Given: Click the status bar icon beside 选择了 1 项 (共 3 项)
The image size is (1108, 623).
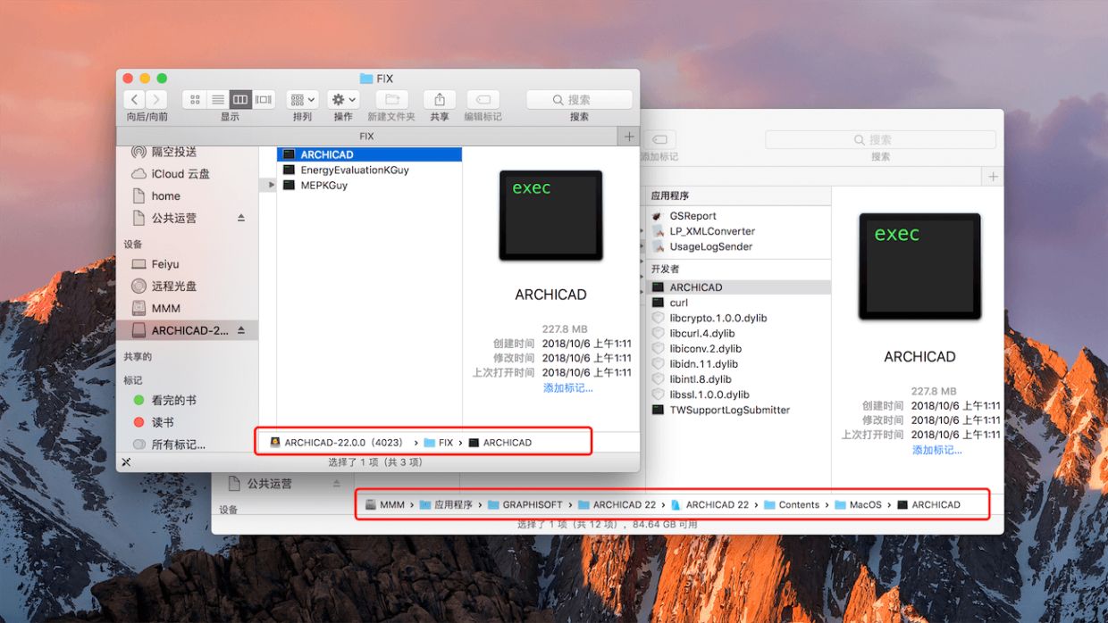Looking at the screenshot, I should click(127, 462).
